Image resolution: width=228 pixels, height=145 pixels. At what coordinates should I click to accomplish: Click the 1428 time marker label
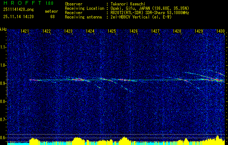click(x=177, y=31)
